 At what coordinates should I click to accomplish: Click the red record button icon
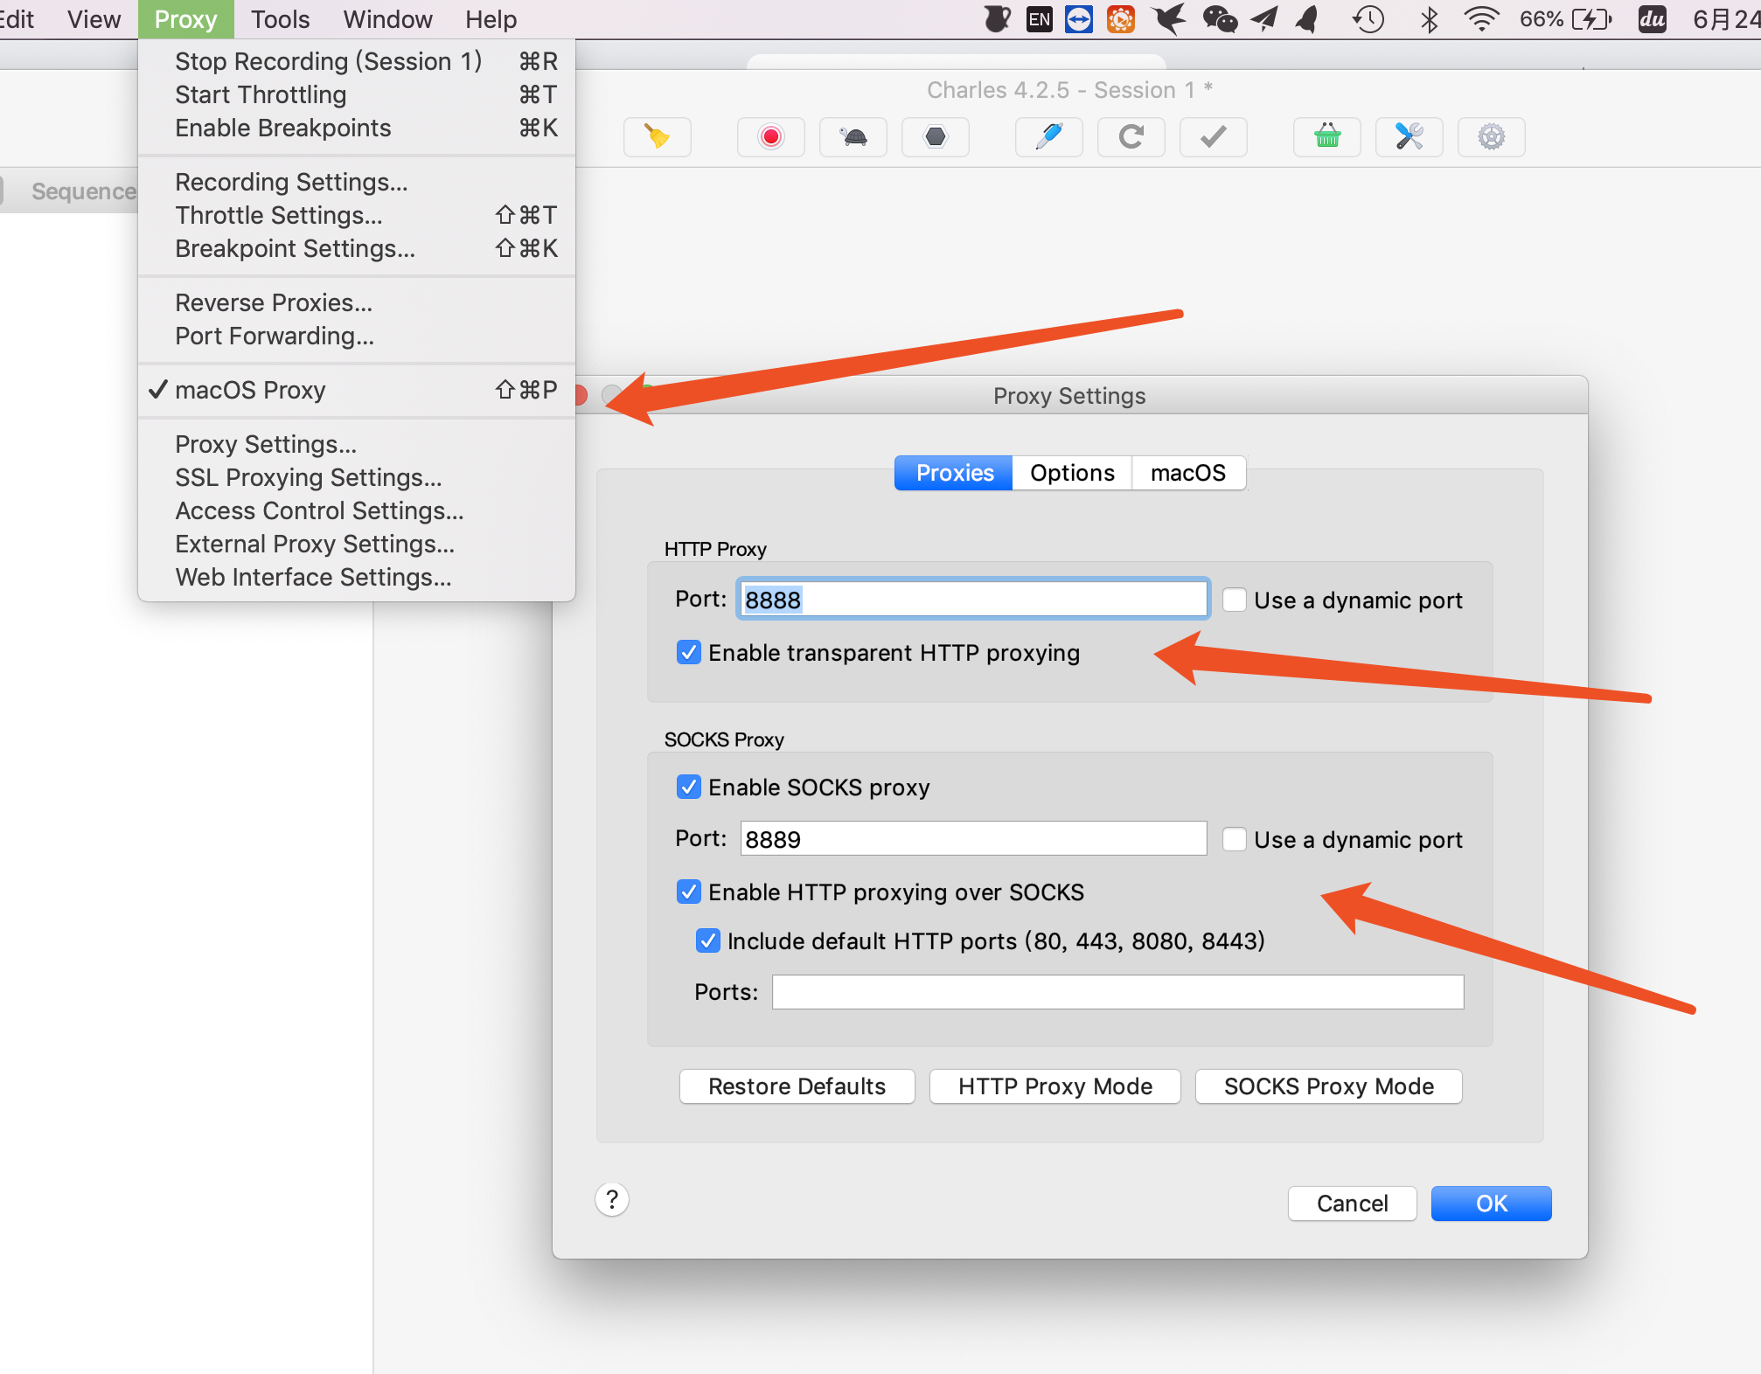point(770,137)
